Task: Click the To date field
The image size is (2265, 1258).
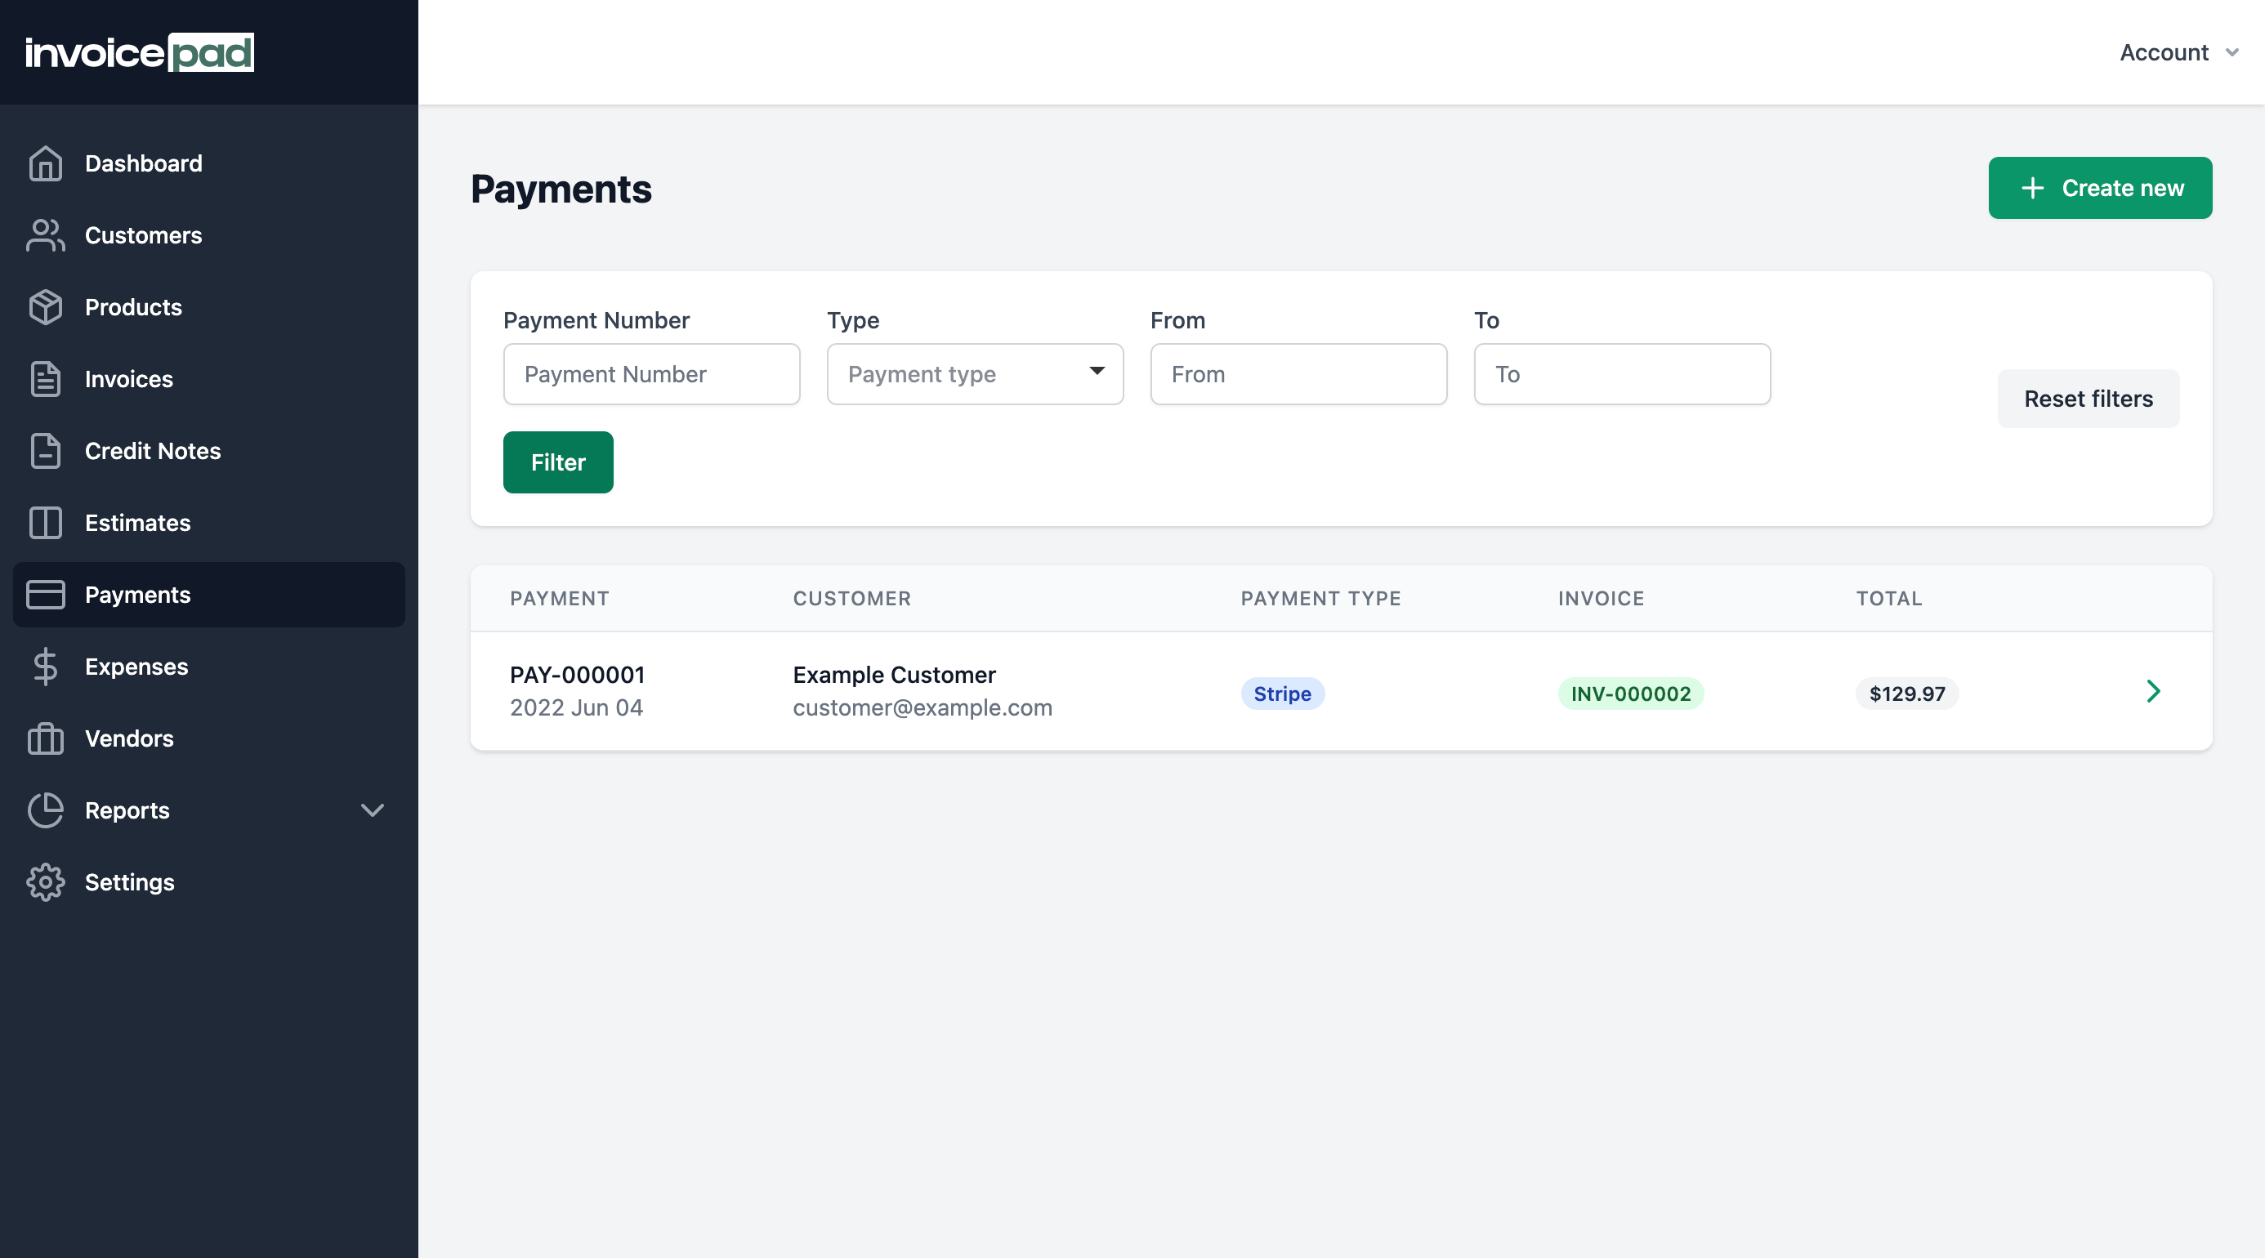Action: click(1622, 374)
